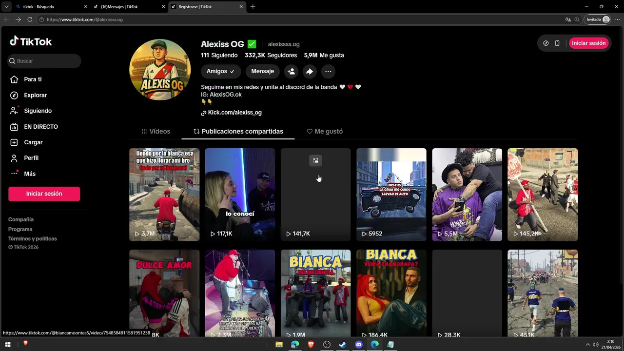Open the 'lo conocí' video with 117,1K views
Image resolution: width=624 pixels, height=351 pixels.
(240, 195)
